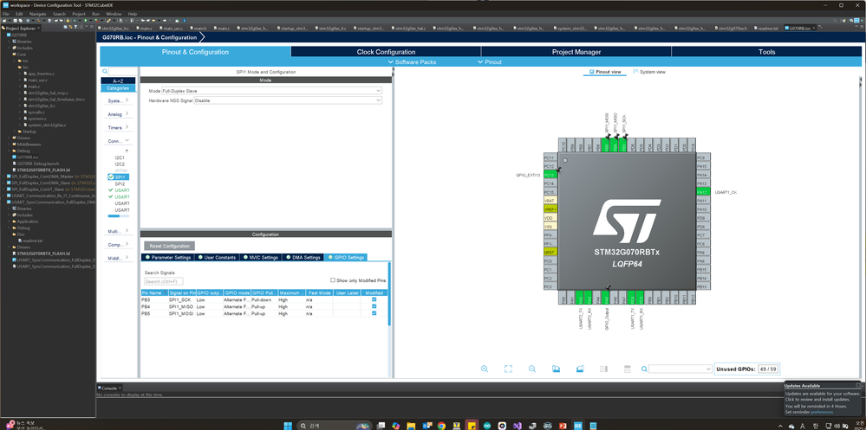Close the Updates Available notification
866x430 pixels.
click(859, 385)
